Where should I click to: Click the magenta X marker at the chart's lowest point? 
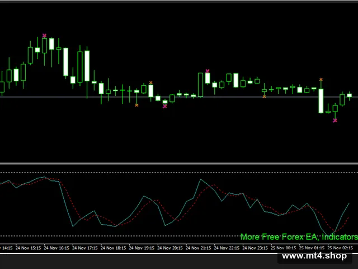click(x=335, y=120)
